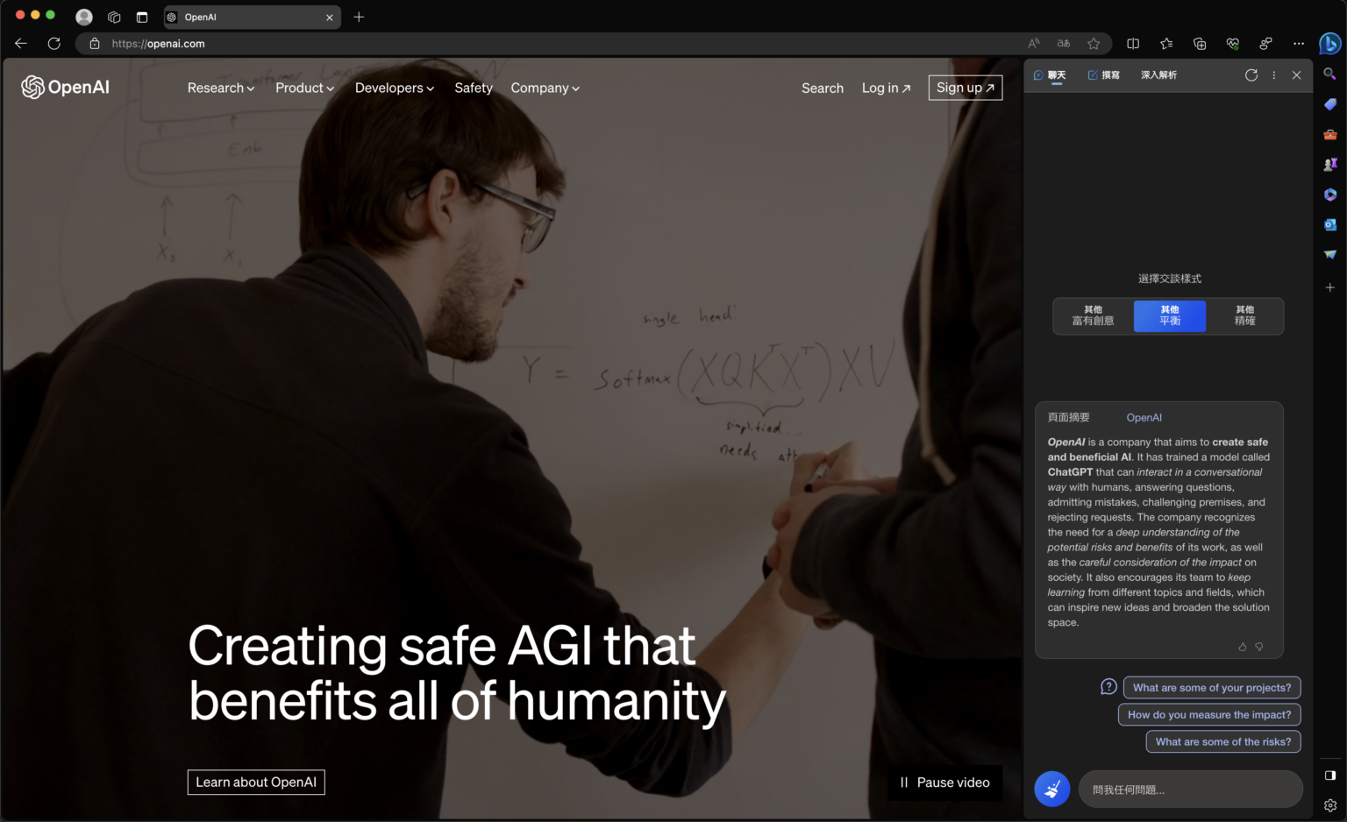Select the precise conversation style
Viewport: 1347px width, 822px height.
(x=1244, y=315)
